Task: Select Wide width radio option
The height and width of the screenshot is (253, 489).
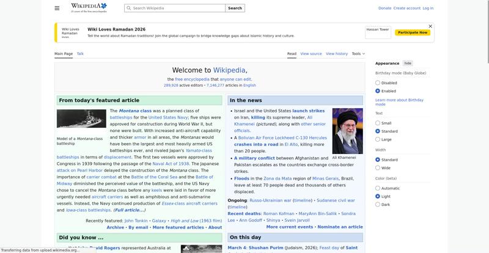Action: [x=378, y=167]
